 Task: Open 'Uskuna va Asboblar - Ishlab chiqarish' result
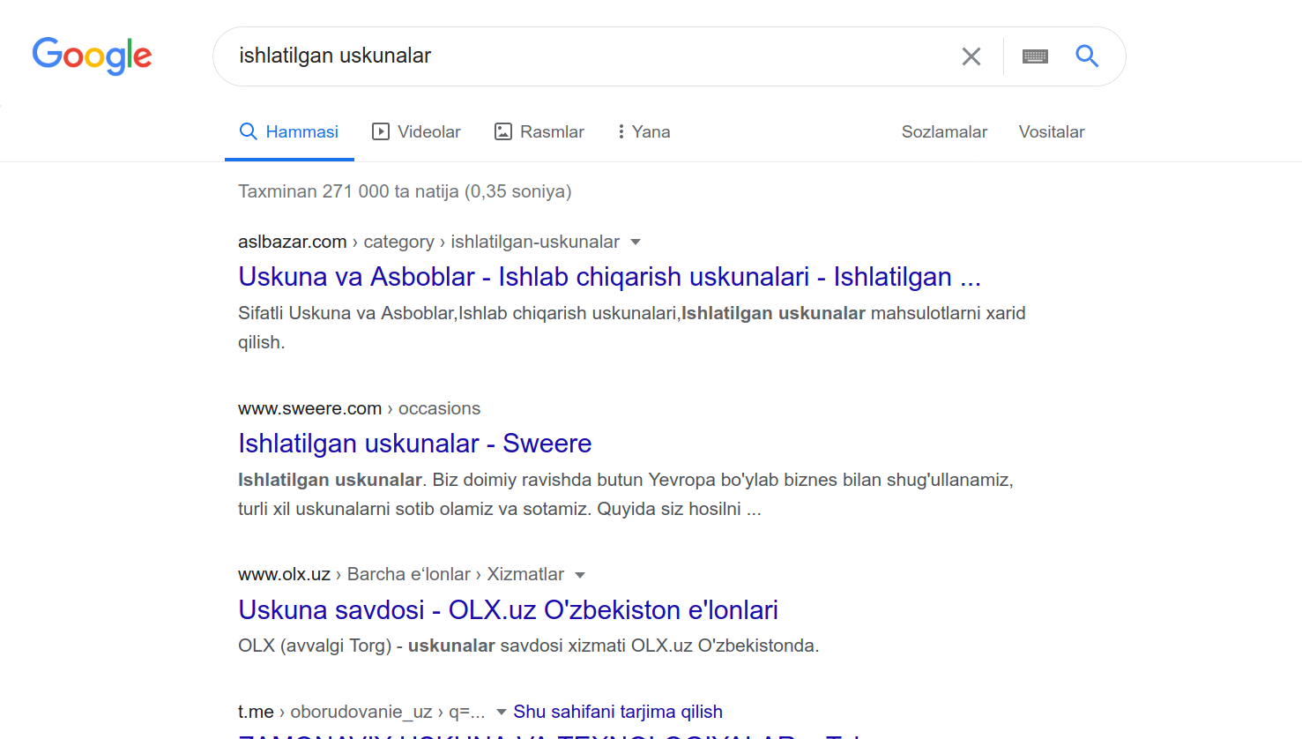pos(609,276)
